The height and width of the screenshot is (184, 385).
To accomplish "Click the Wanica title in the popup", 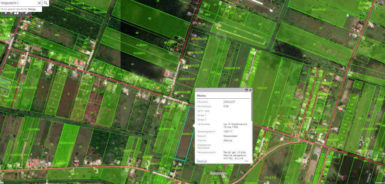I will (x=202, y=96).
